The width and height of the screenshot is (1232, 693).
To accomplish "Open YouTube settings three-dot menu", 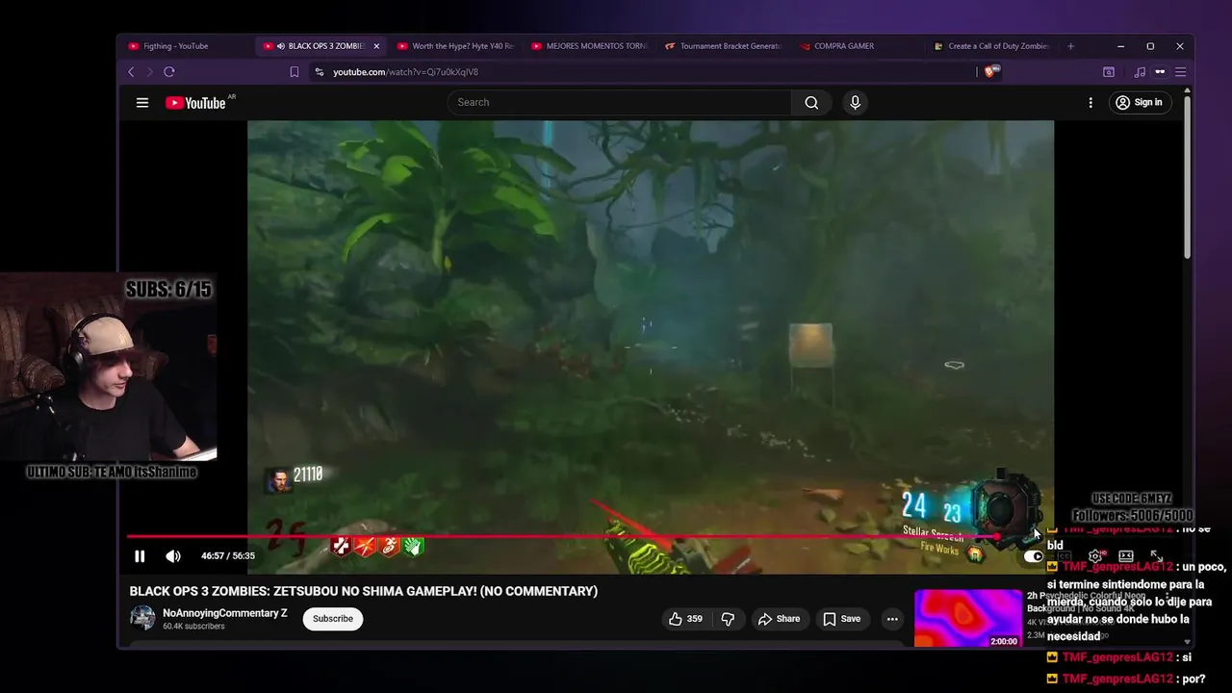I will coord(1091,103).
